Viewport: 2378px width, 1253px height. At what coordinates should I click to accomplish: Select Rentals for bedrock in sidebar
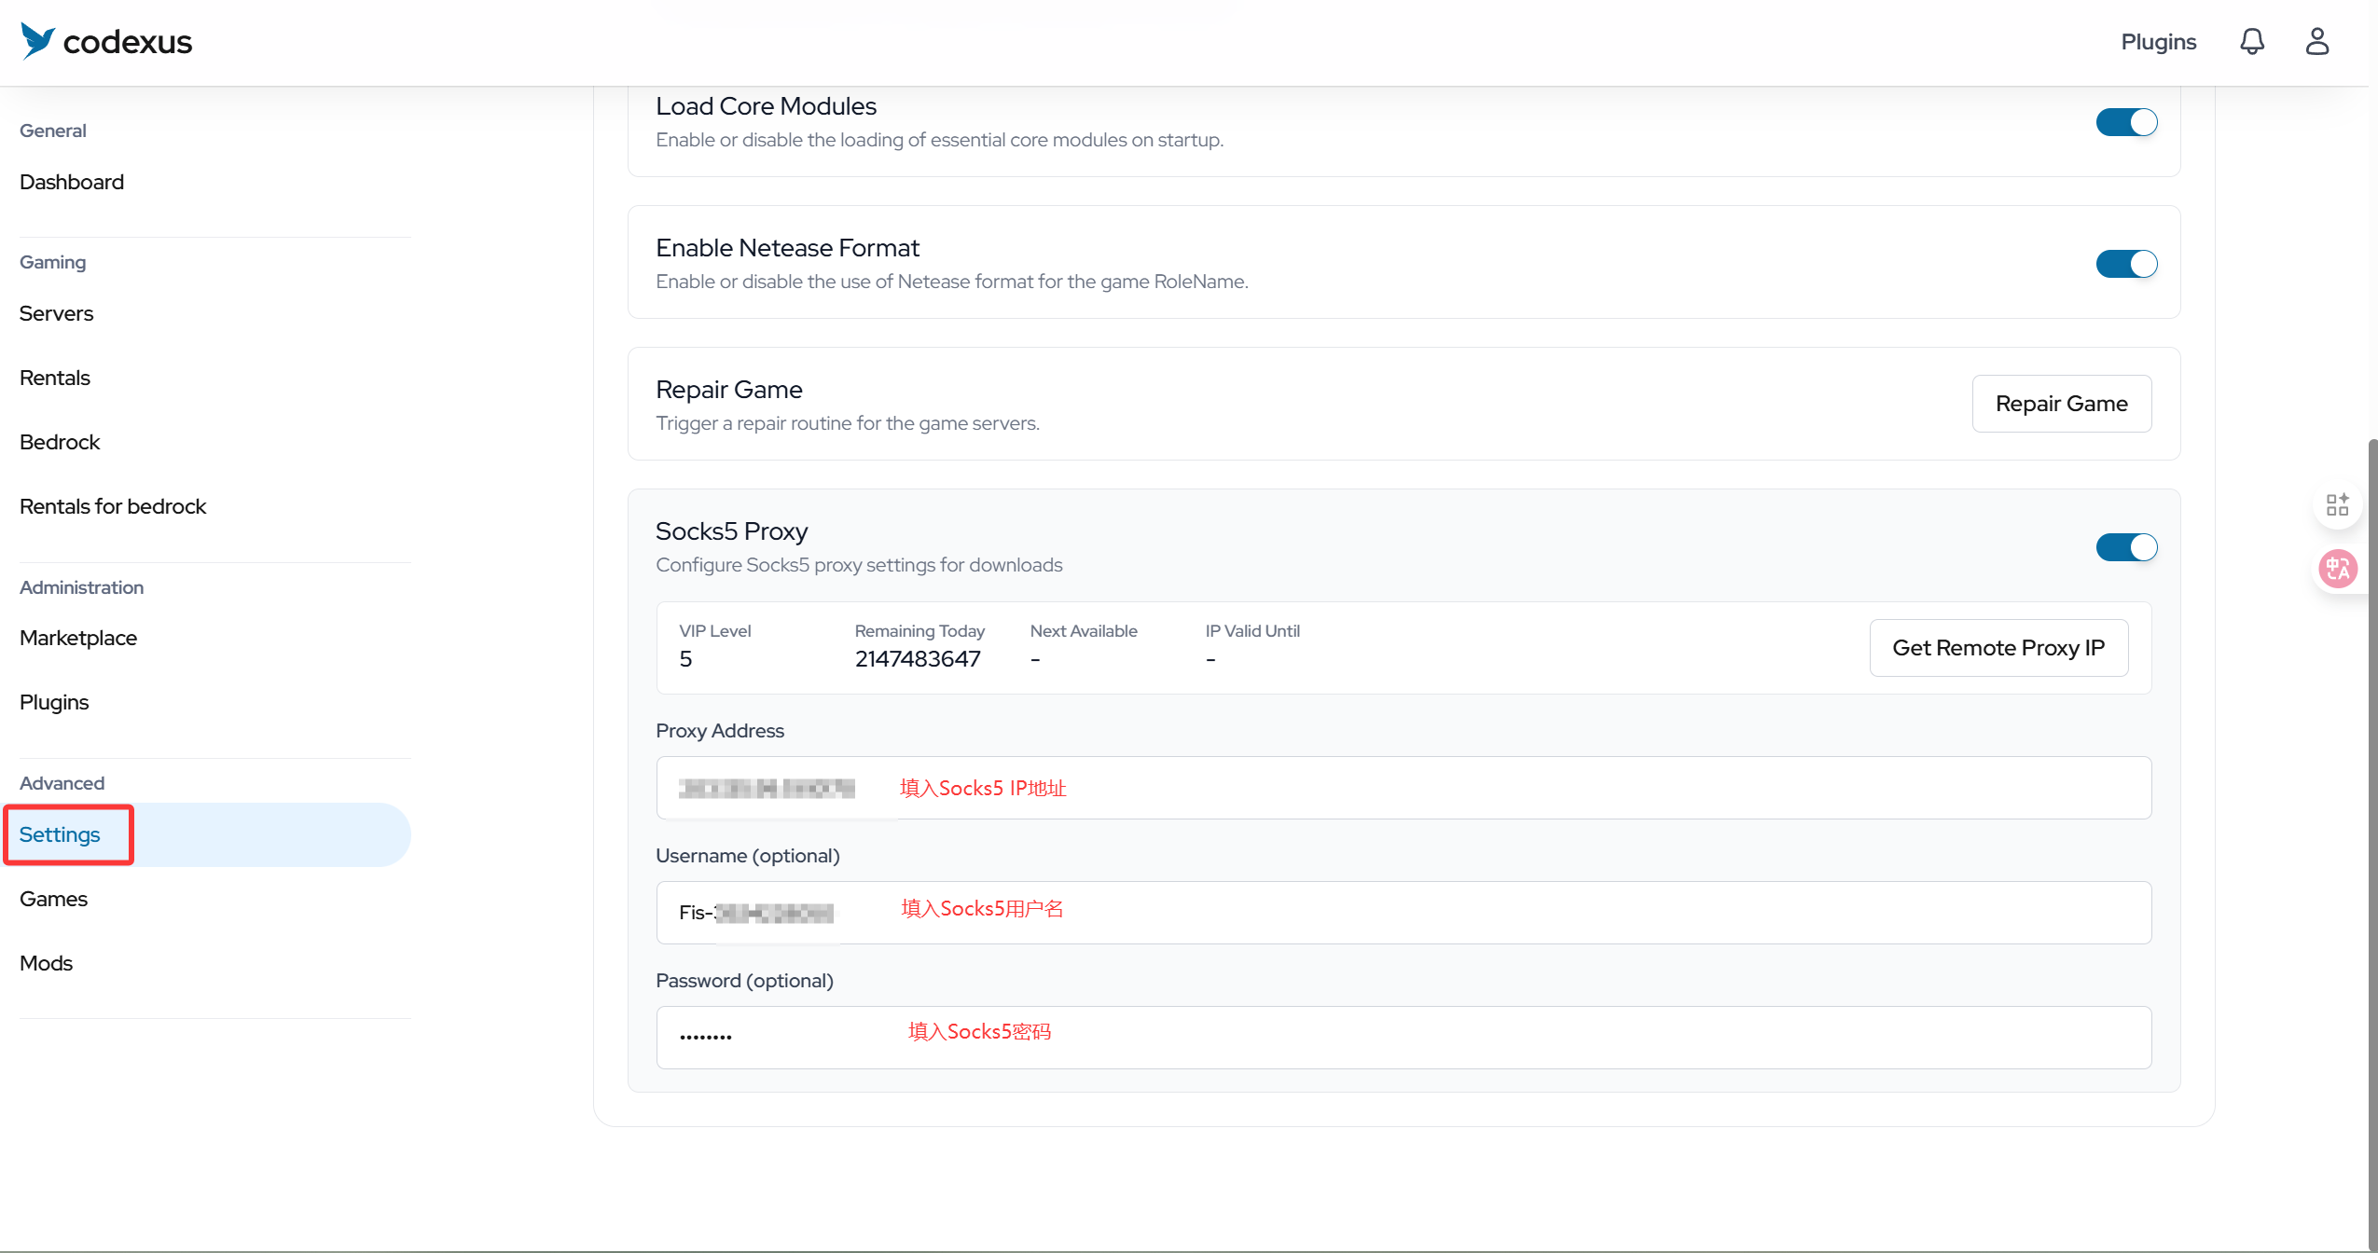click(x=113, y=506)
